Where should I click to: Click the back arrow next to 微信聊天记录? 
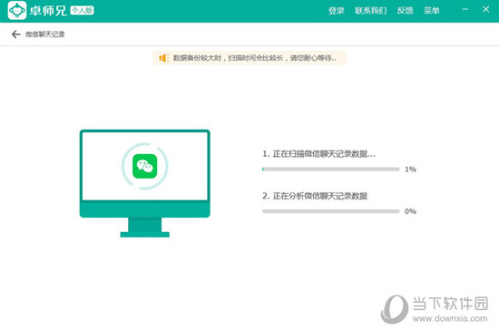pos(16,34)
